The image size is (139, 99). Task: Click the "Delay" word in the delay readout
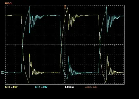(87, 87)
